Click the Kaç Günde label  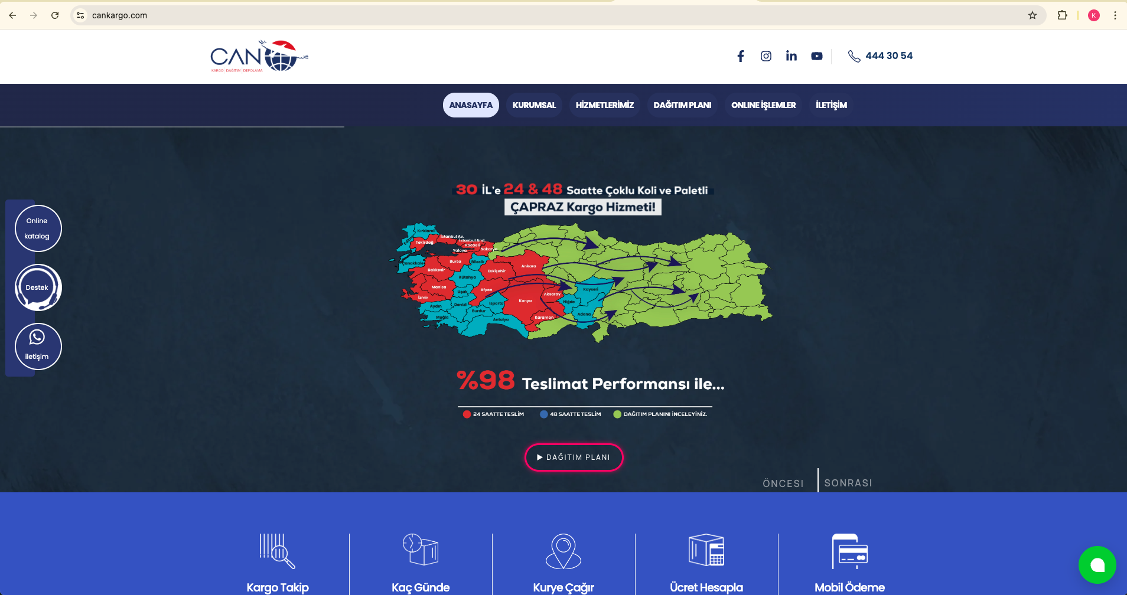(x=421, y=587)
